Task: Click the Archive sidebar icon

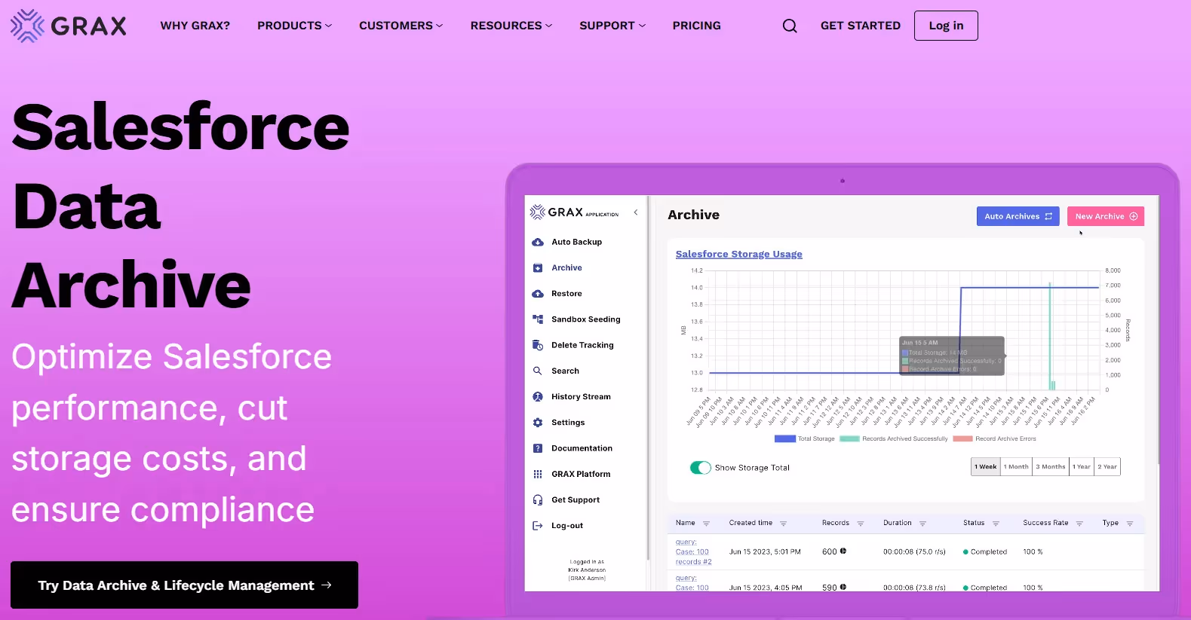Action: point(538,267)
